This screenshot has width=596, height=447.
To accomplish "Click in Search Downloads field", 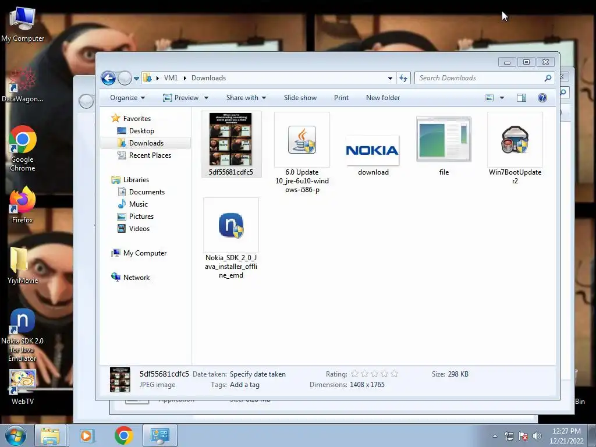I will [x=480, y=78].
